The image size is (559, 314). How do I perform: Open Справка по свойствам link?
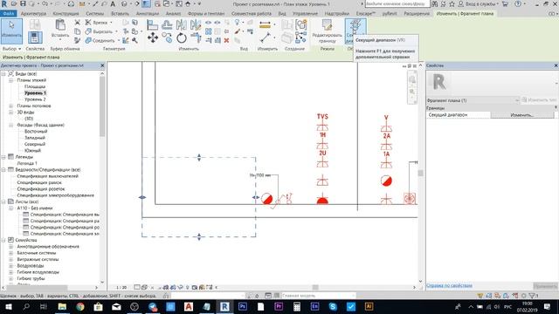click(x=449, y=285)
